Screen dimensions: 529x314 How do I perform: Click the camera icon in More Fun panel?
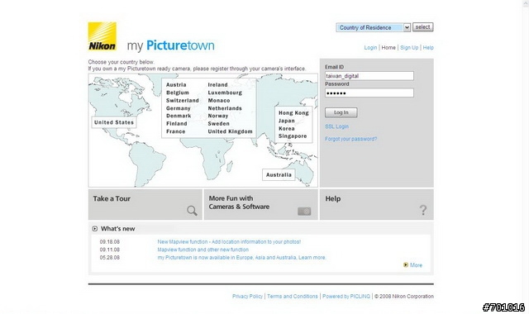tap(304, 212)
